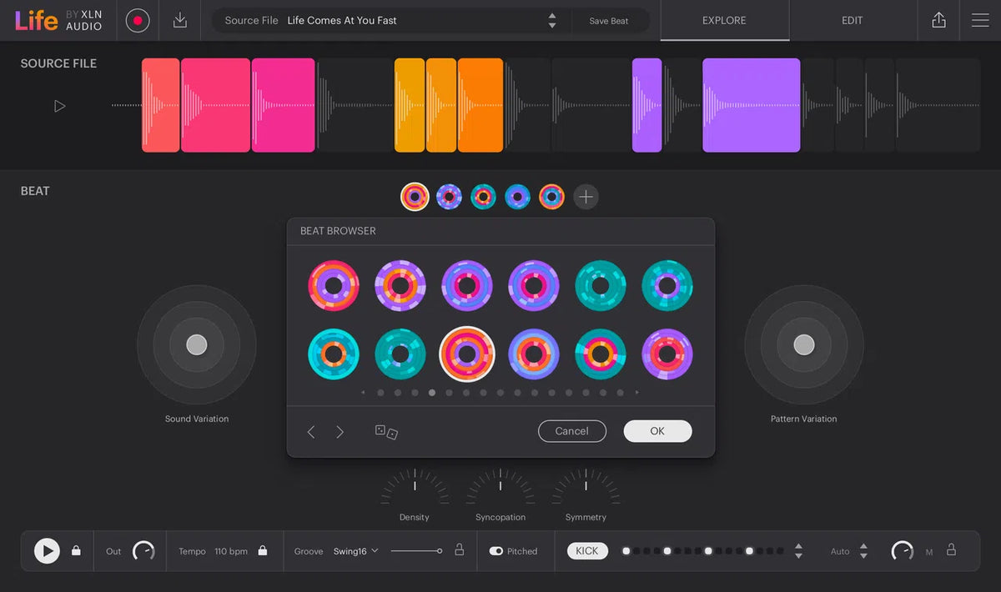Click the Auto stepper arrows in bottom bar
1001x592 pixels.
(863, 551)
